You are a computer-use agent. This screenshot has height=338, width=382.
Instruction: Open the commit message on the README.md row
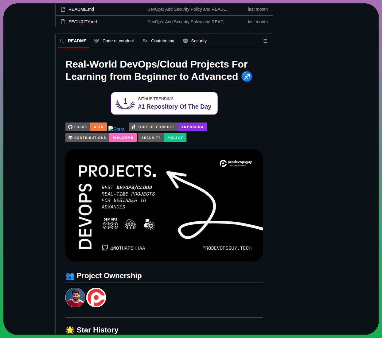coord(187,9)
